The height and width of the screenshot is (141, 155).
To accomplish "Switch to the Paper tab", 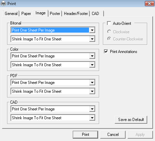I will [26, 14].
